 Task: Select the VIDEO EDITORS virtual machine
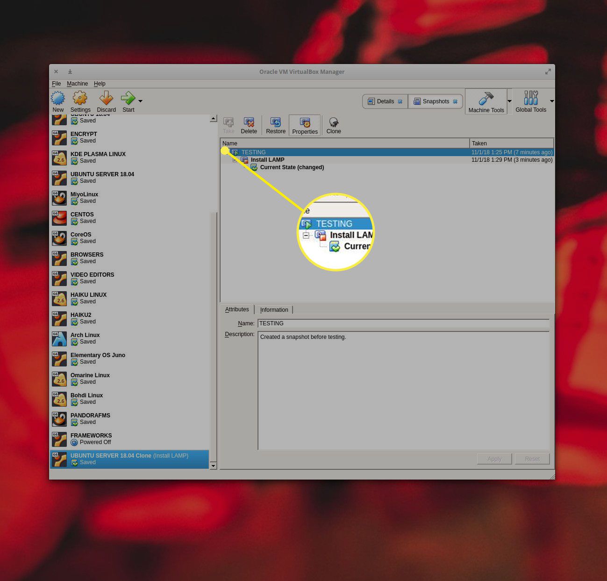coord(129,278)
